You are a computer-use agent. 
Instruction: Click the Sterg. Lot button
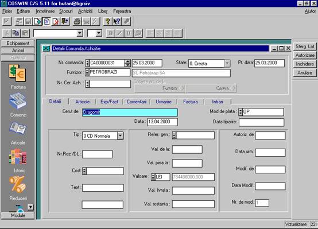pos(305,46)
